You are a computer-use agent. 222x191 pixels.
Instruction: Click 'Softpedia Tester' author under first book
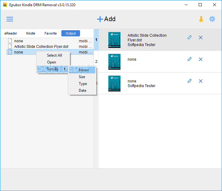(x=141, y=45)
